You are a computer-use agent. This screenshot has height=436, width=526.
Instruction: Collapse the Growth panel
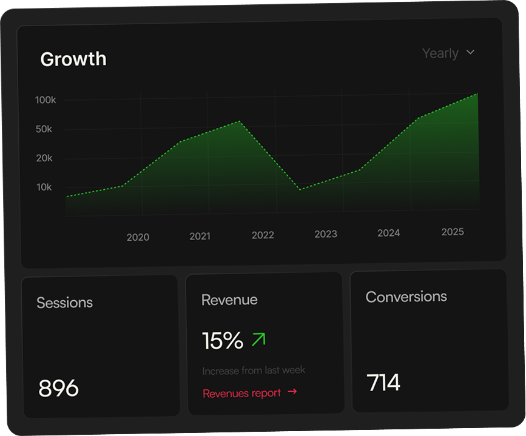73,58
